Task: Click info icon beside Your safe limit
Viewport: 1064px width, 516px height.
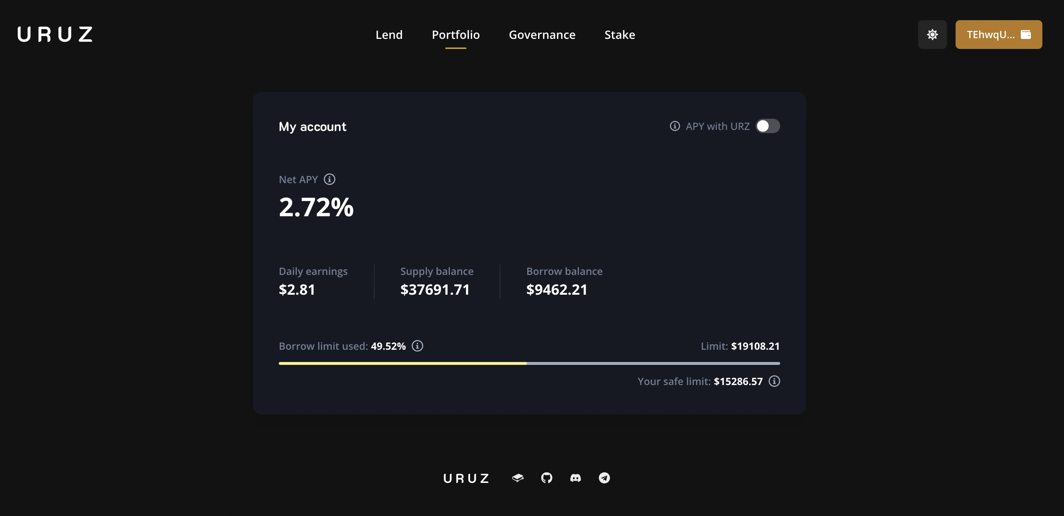Action: [774, 381]
